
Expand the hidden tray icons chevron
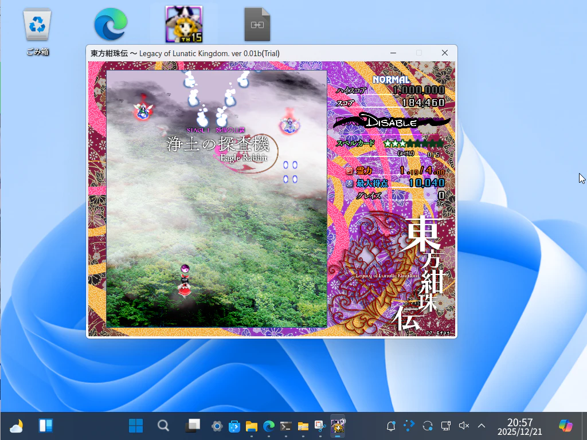point(482,426)
